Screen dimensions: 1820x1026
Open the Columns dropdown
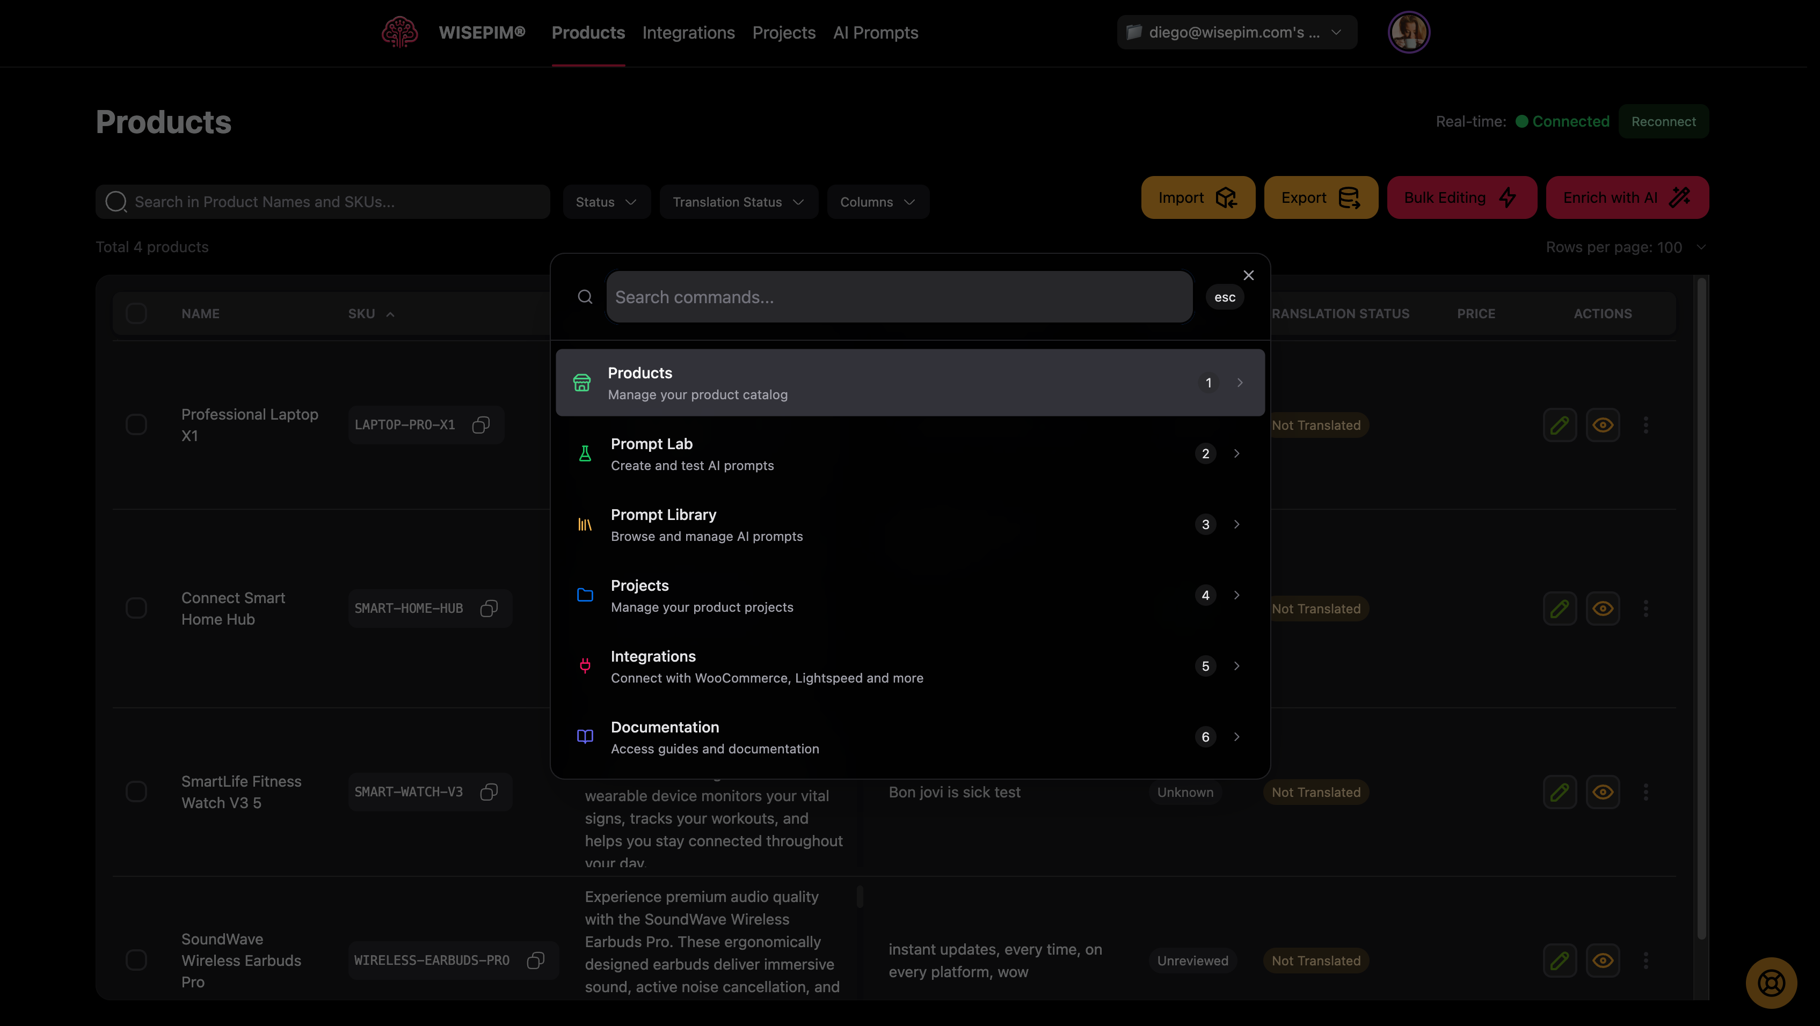click(877, 202)
